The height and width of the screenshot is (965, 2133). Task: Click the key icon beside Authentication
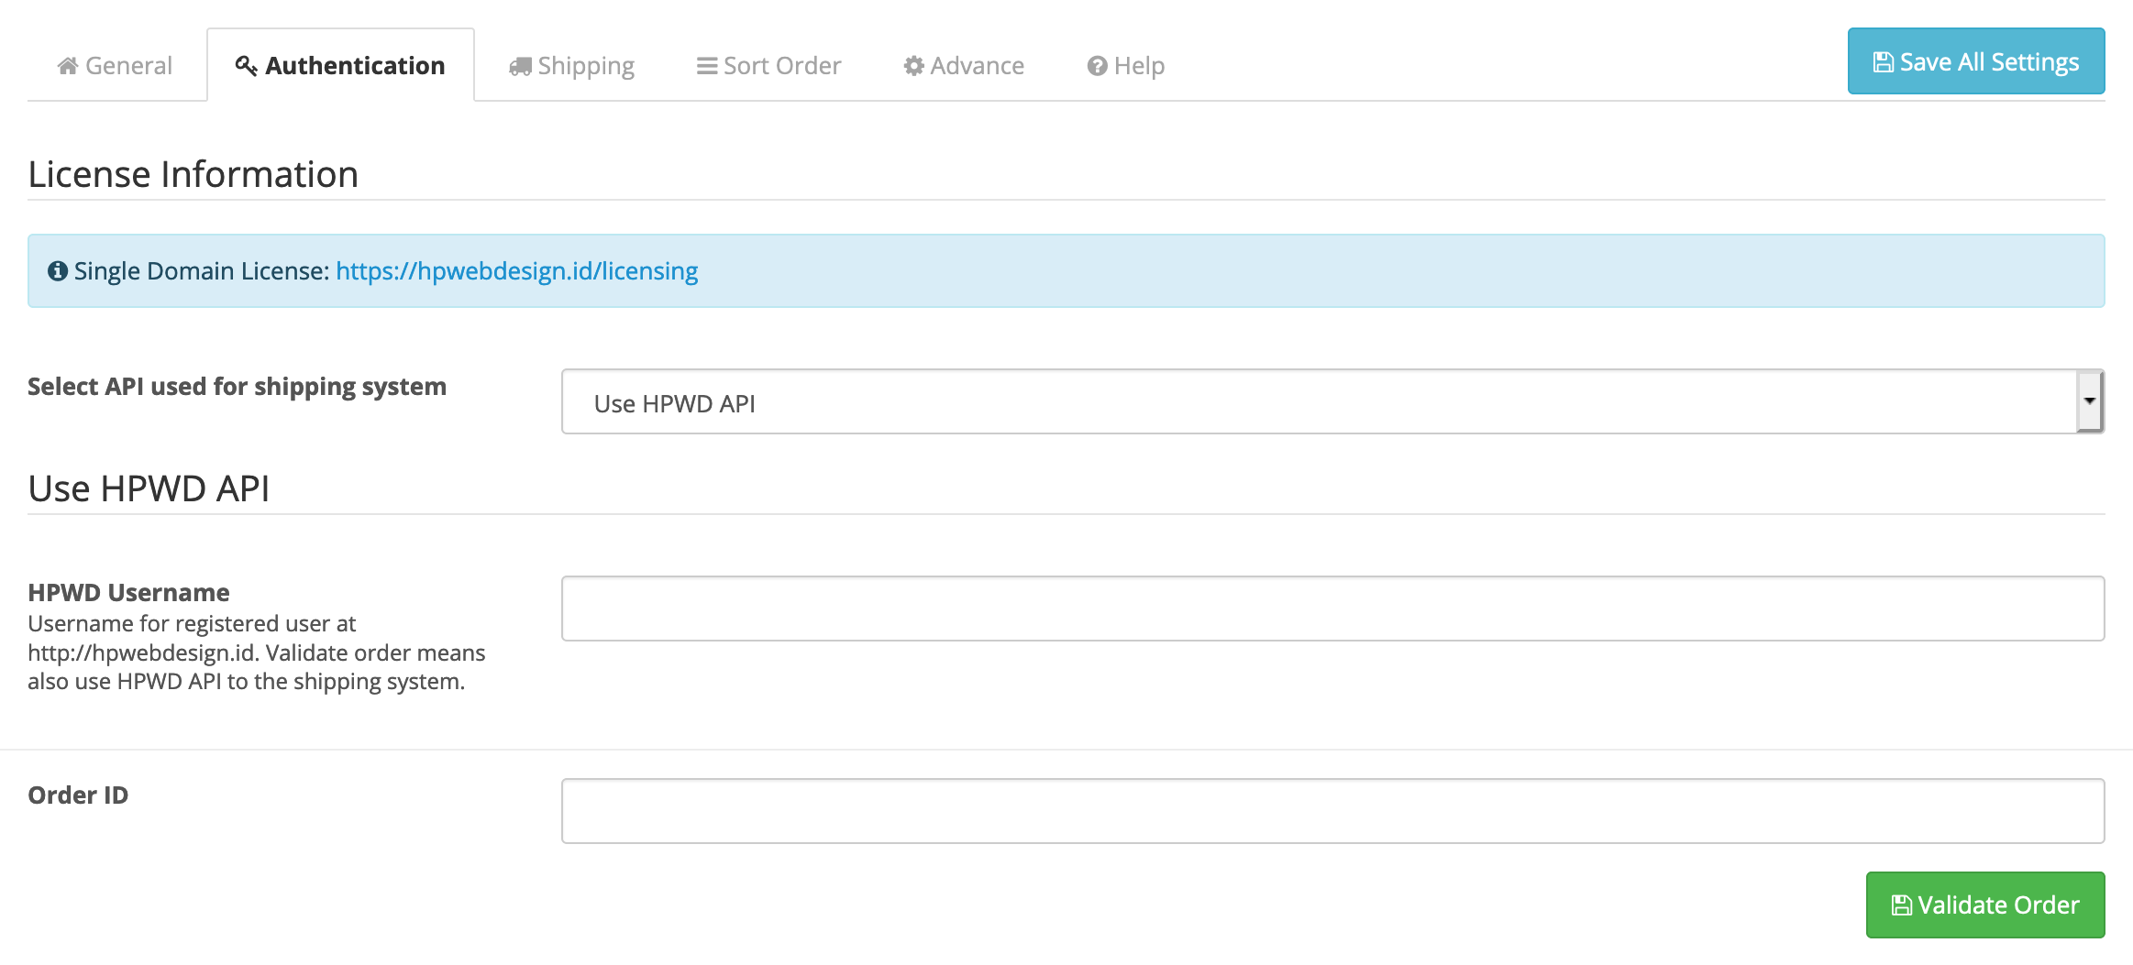[246, 66]
